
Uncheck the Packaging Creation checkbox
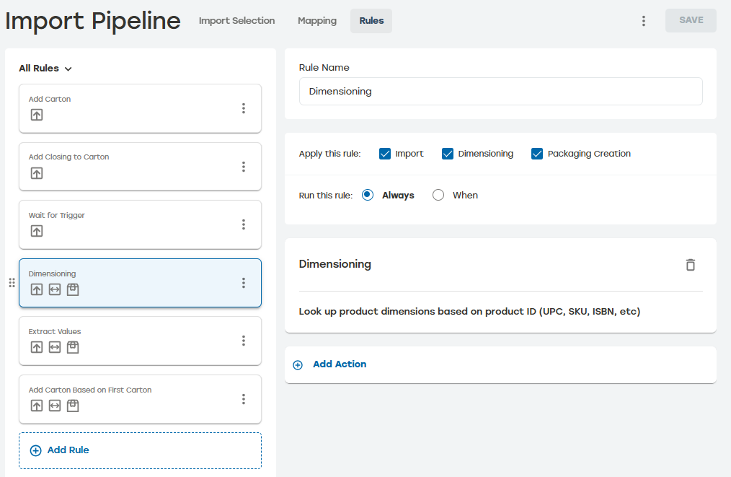pyautogui.click(x=537, y=154)
